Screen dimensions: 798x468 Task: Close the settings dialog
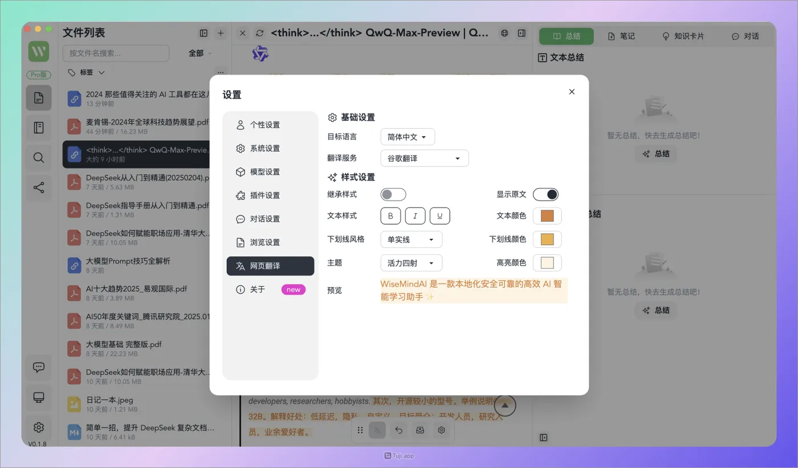coord(572,92)
